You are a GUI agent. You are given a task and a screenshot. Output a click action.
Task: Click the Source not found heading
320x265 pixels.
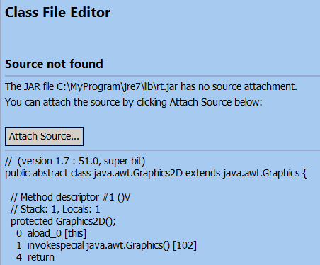click(x=54, y=64)
